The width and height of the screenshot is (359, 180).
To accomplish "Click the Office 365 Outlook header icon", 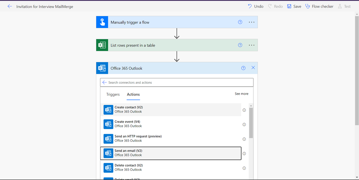I will (102, 68).
